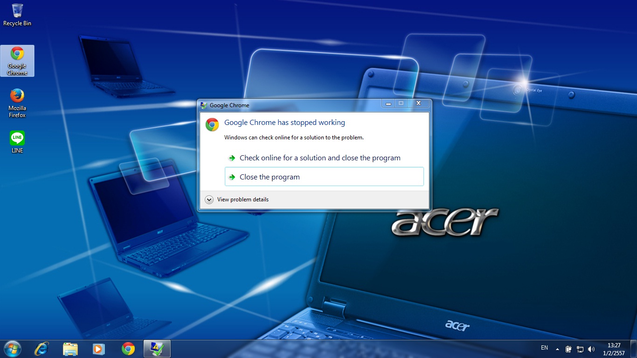Click the 'View problem details' label

tap(243, 200)
